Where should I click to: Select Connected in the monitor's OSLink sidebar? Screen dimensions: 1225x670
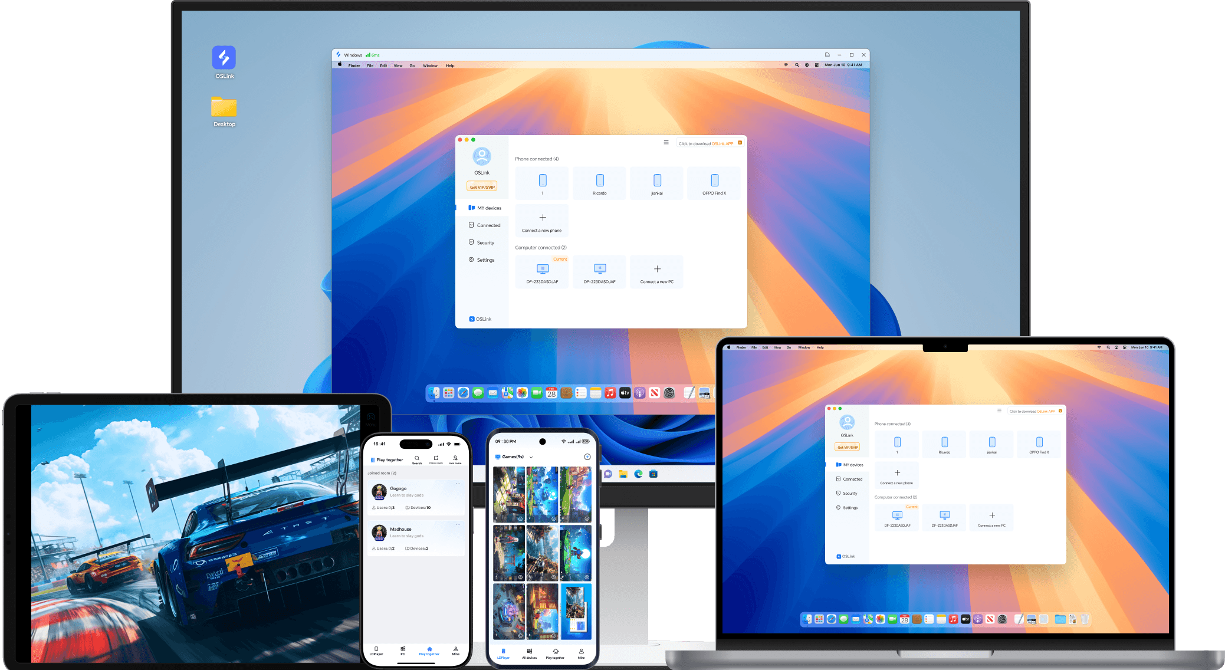(484, 225)
